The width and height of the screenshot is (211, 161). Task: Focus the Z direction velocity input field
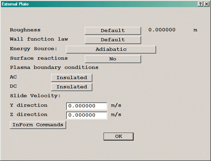click(87, 115)
